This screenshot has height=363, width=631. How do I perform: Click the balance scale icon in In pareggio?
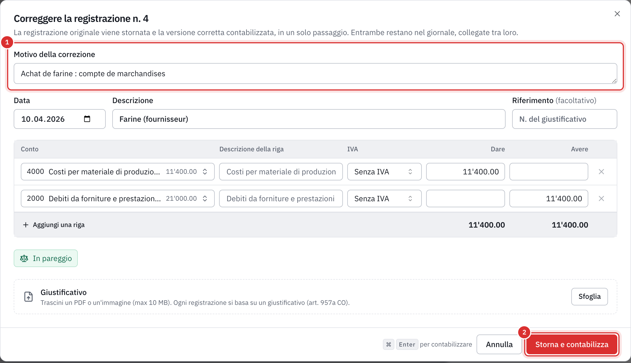click(x=24, y=258)
